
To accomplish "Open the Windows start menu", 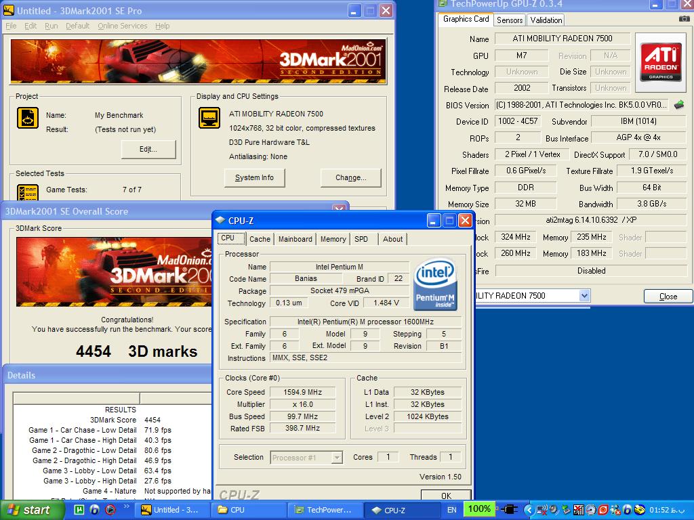I will [32, 510].
